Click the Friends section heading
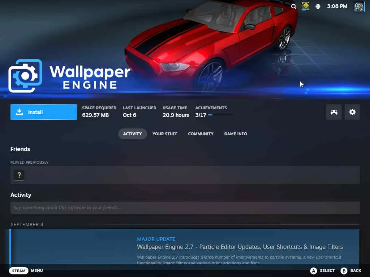This screenshot has height=277, width=370. click(20, 149)
